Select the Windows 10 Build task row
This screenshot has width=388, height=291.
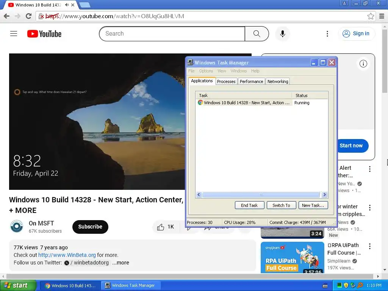[261, 103]
